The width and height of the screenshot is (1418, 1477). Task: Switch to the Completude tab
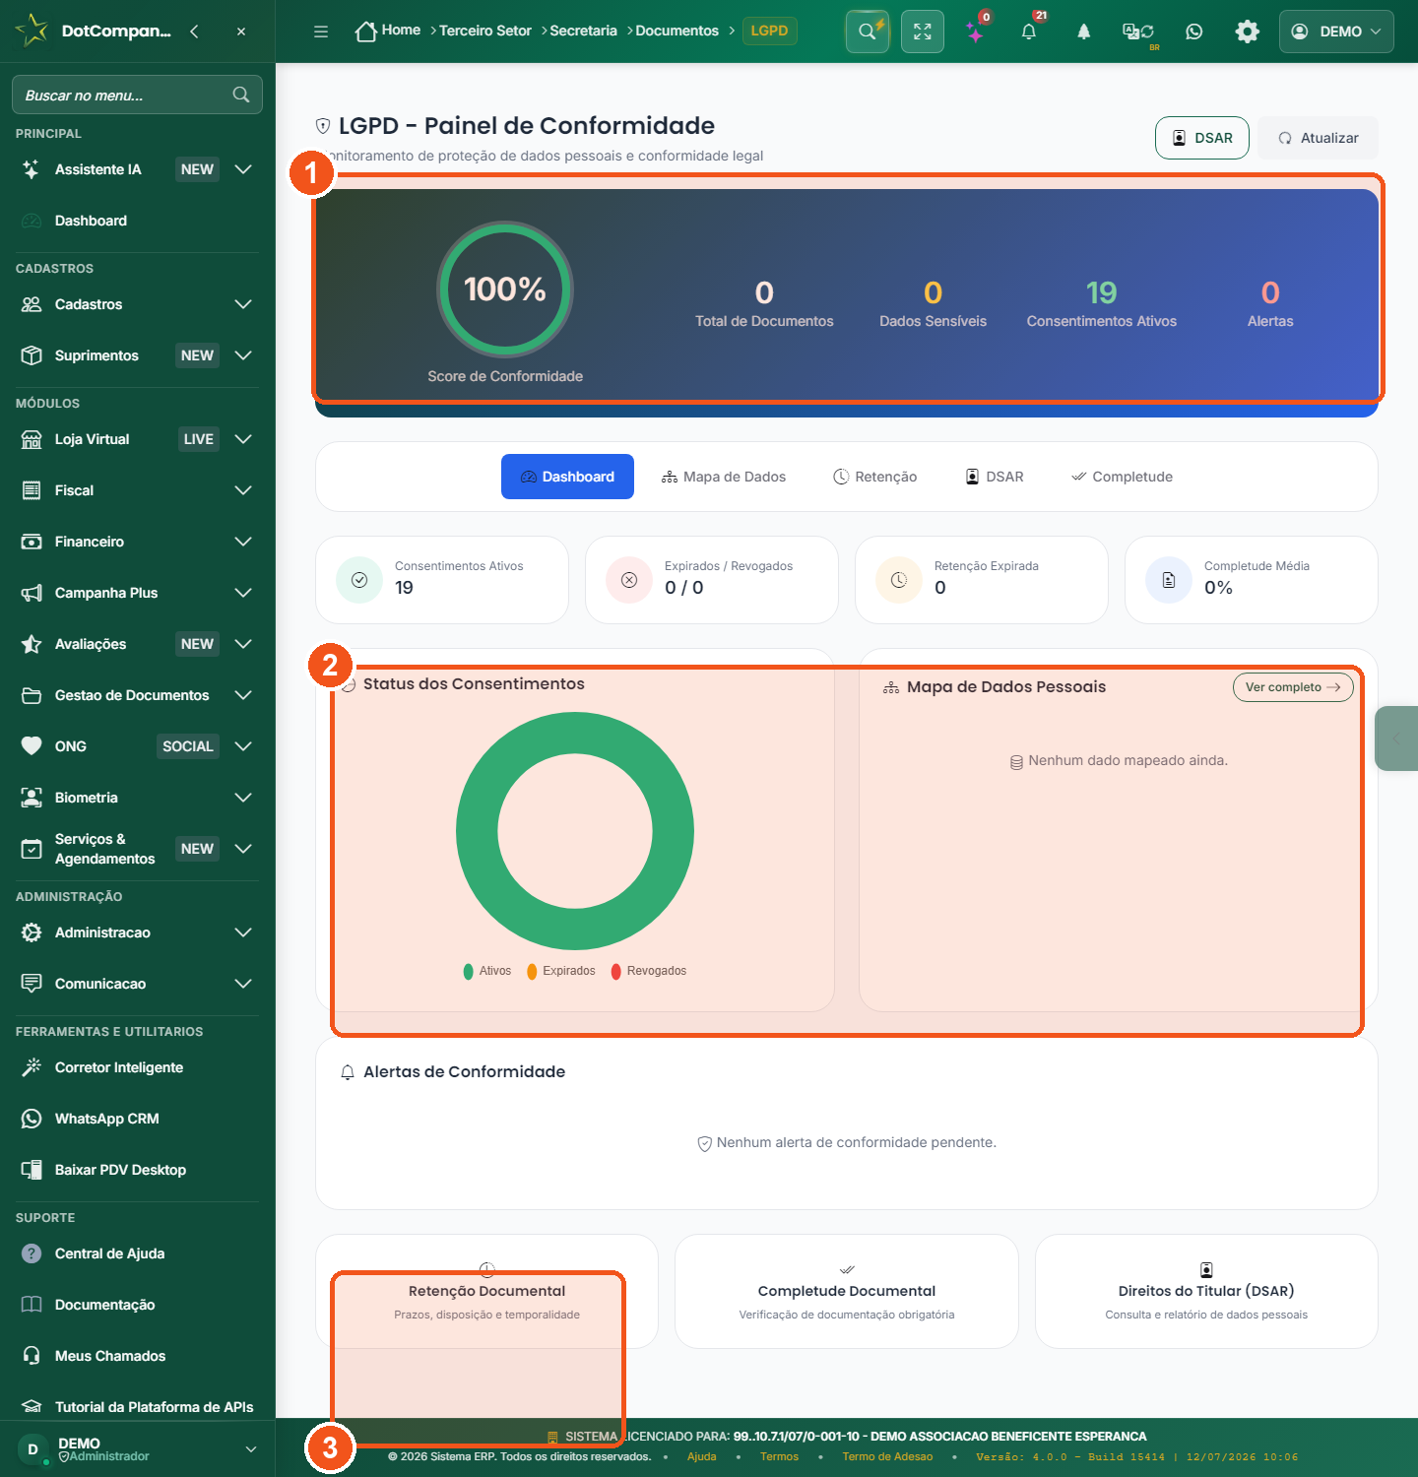pyautogui.click(x=1122, y=477)
